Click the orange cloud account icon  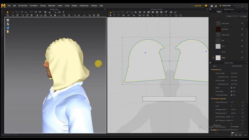[x=206, y=5]
